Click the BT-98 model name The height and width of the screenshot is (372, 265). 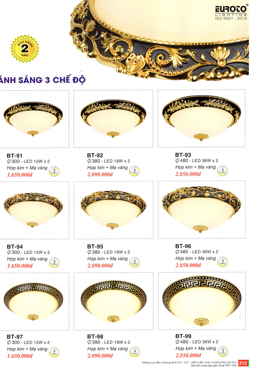(95, 336)
